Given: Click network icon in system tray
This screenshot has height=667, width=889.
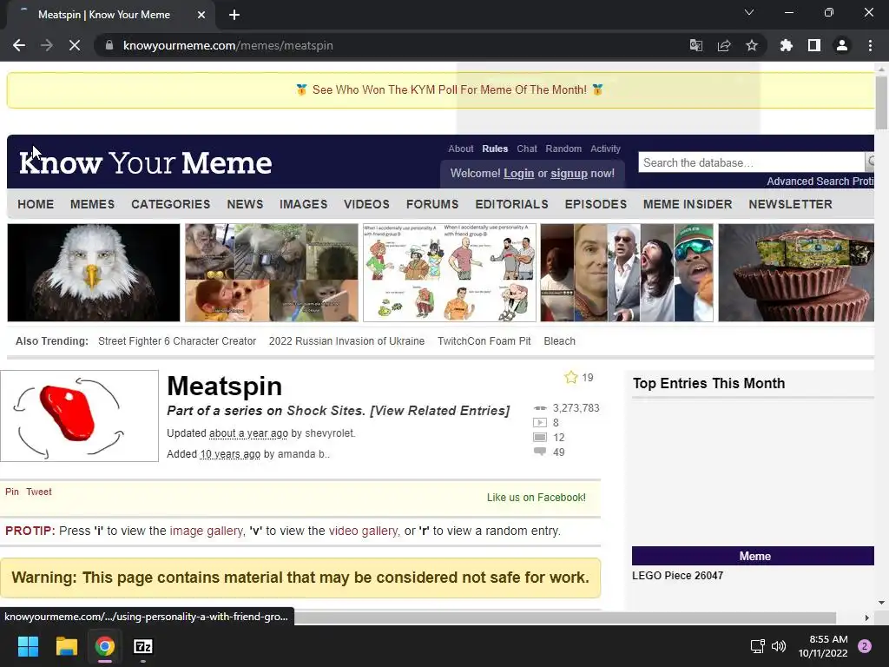Looking at the screenshot, I should point(757,646).
